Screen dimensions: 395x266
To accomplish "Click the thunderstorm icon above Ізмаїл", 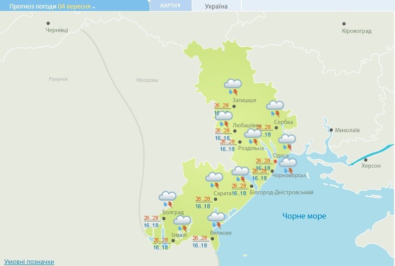I will coord(182,224).
